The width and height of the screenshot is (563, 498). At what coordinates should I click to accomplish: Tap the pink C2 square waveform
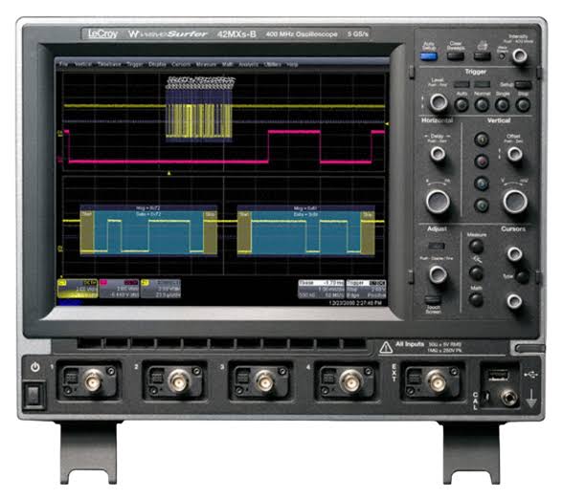tap(224, 147)
